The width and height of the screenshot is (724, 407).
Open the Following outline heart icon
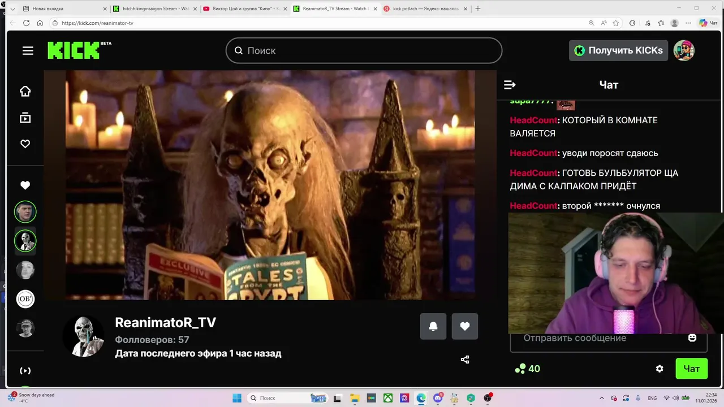pos(25,144)
